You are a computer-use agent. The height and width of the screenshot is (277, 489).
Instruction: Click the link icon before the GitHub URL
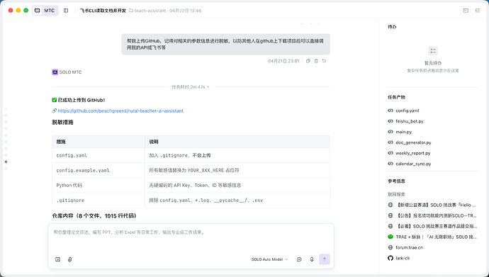(x=55, y=111)
